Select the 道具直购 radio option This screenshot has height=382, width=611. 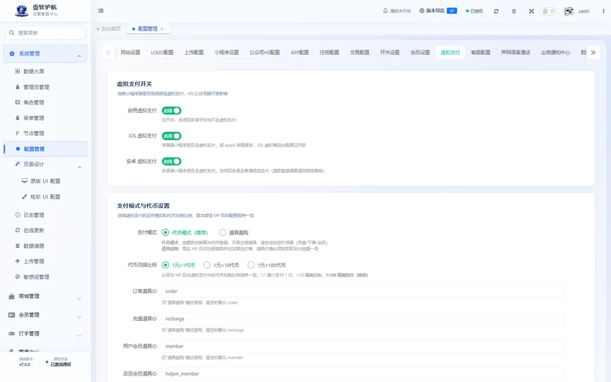click(234, 233)
